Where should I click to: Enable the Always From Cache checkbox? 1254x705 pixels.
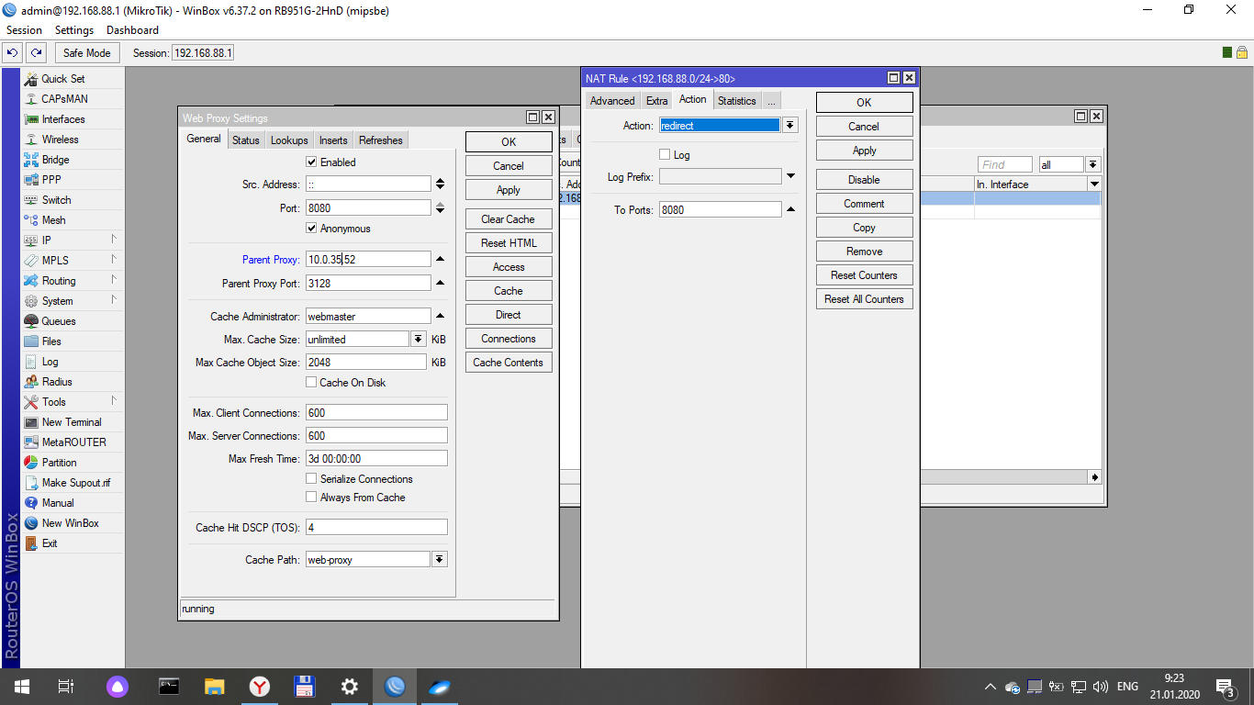[x=311, y=498]
